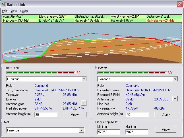This screenshot has height=138, width=184.
Task: Expand the Escritorio transmitter dropdown
Action: tap(84, 79)
